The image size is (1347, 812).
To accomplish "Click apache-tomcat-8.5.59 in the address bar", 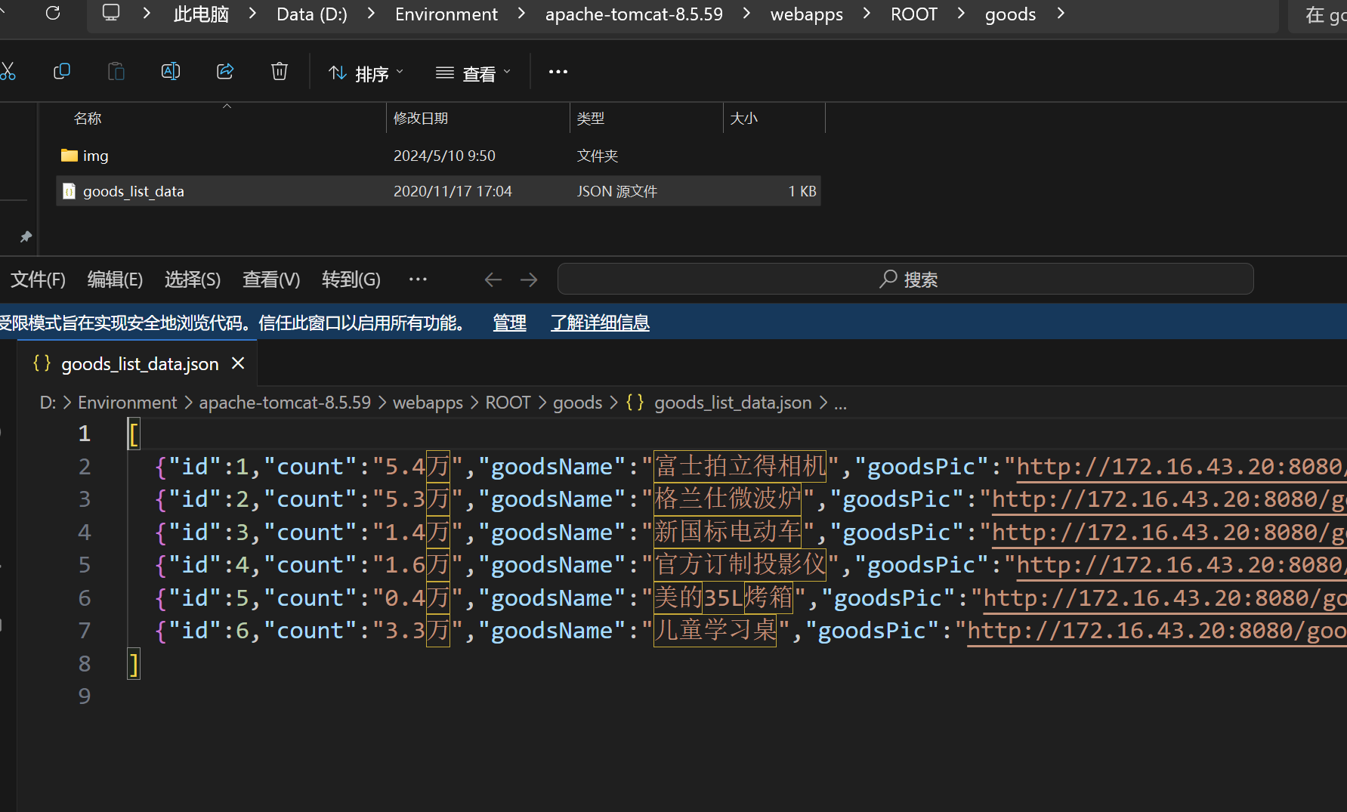I will 634,14.
